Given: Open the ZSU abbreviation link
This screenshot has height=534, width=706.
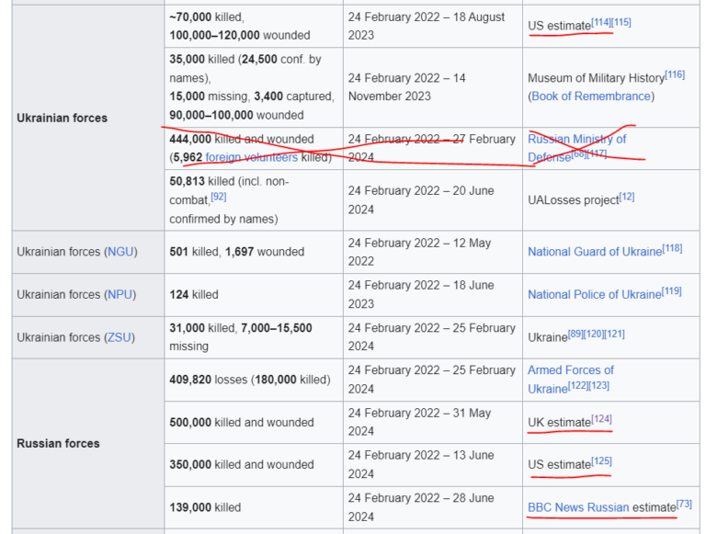Looking at the screenshot, I should [120, 337].
